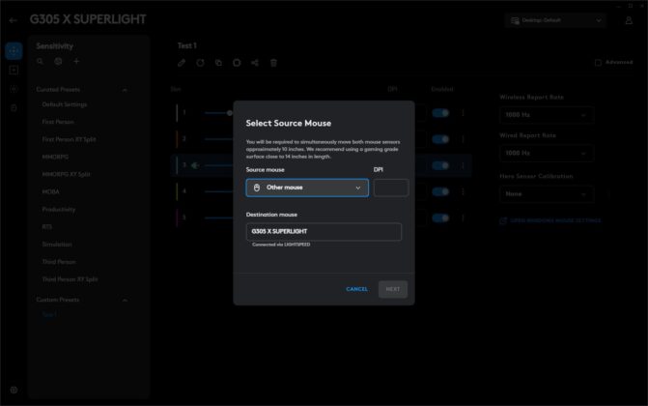Select Third Person XY Split preset
Image resolution: width=648 pixels, height=406 pixels.
point(70,279)
